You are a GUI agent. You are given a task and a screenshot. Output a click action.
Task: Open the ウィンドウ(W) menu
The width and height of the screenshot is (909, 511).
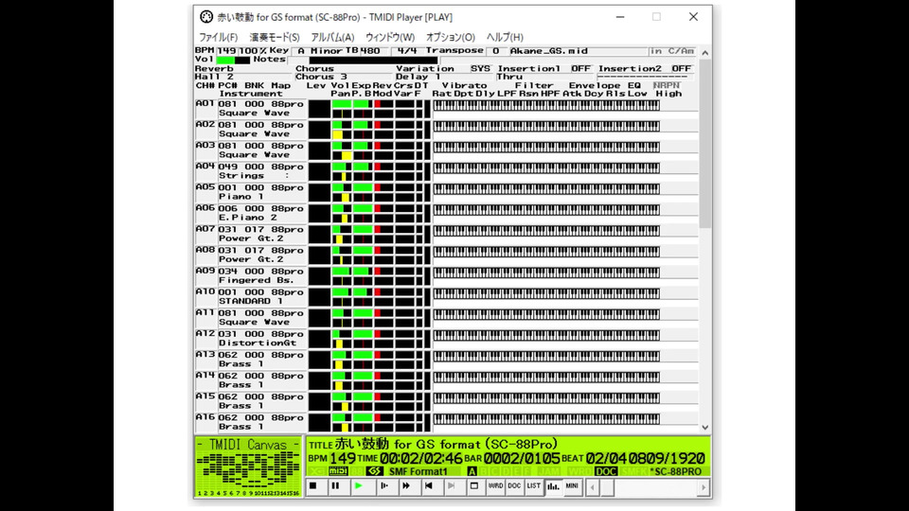click(x=389, y=37)
